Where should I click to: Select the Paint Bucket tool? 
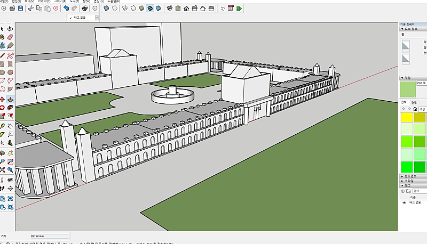point(2,37)
